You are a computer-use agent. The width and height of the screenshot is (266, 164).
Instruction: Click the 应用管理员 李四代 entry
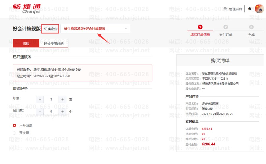coord(215,78)
